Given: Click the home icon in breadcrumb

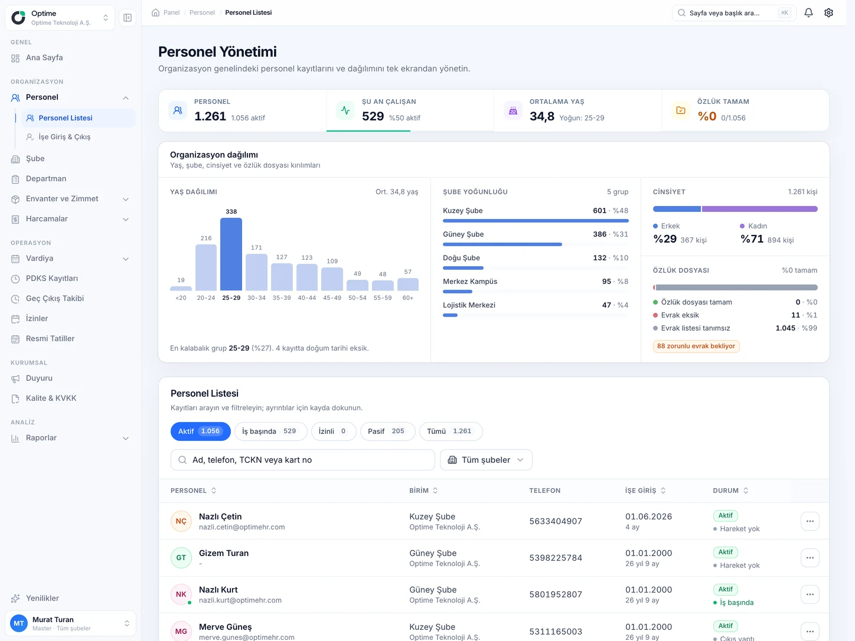Looking at the screenshot, I should point(156,12).
